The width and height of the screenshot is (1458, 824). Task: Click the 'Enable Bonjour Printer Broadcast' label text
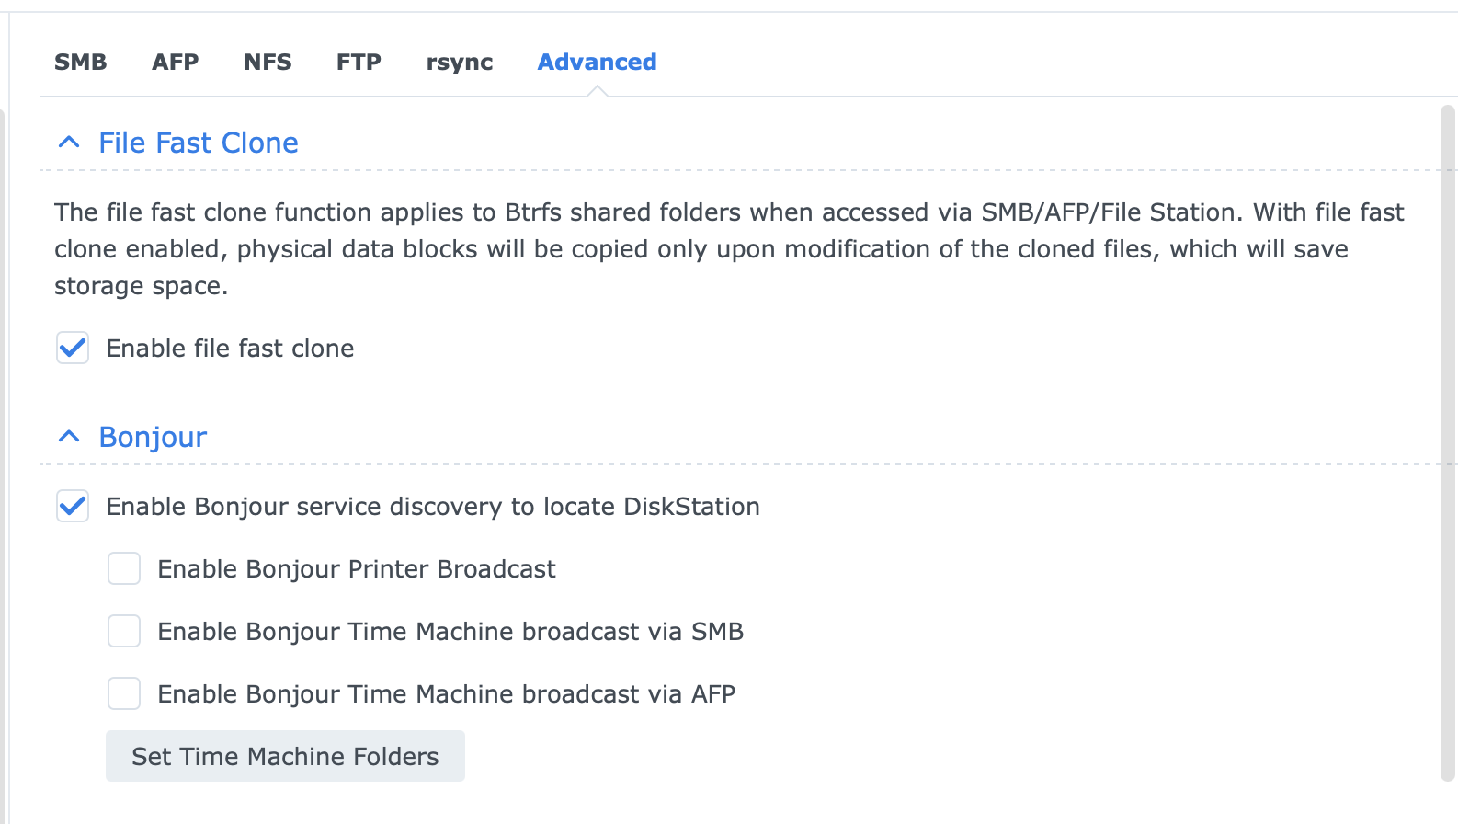point(357,569)
